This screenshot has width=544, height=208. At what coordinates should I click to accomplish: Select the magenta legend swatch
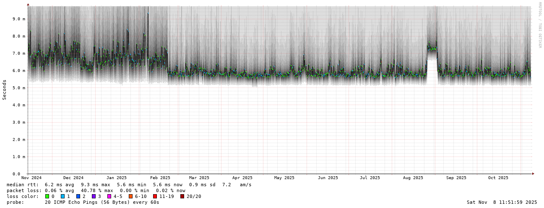click(x=109, y=196)
